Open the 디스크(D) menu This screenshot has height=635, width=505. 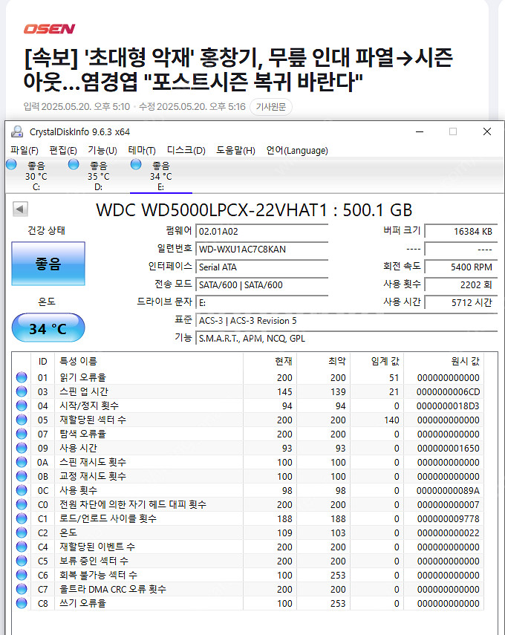186,150
